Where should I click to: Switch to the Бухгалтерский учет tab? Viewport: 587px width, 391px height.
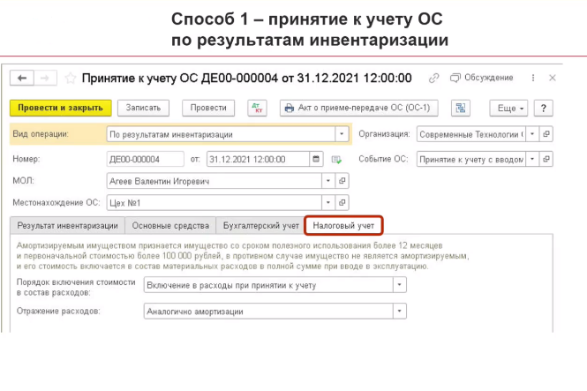[261, 226]
